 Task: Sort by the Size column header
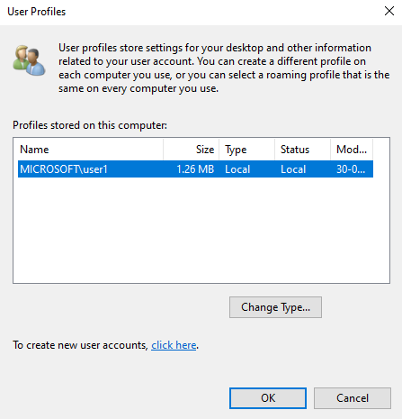coord(192,150)
